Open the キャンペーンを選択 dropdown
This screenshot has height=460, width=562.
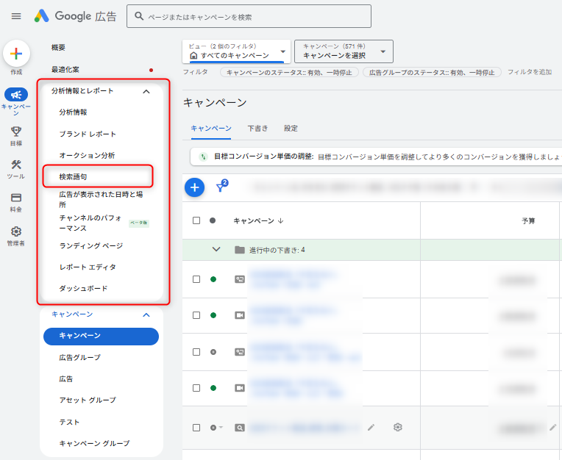[x=344, y=51]
